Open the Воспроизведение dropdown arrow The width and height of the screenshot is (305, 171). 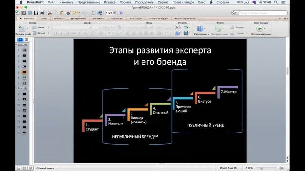click(264, 28)
